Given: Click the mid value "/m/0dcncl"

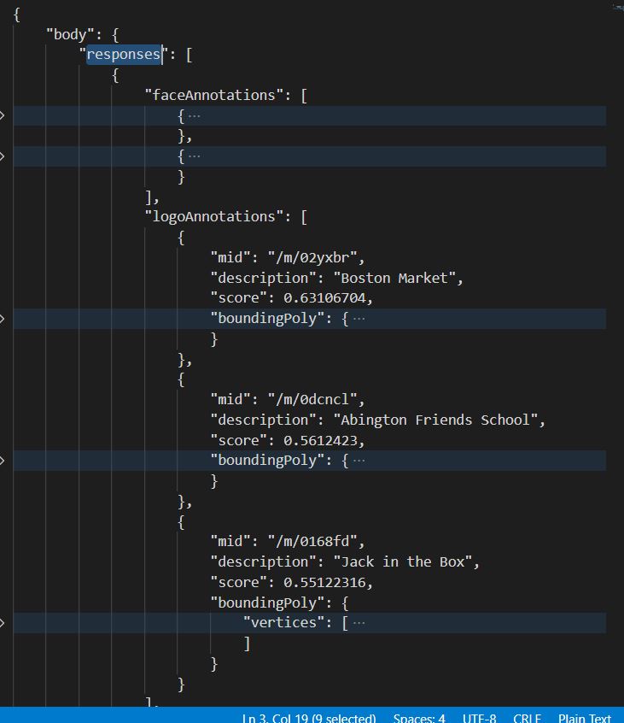Looking at the screenshot, I should tap(312, 399).
